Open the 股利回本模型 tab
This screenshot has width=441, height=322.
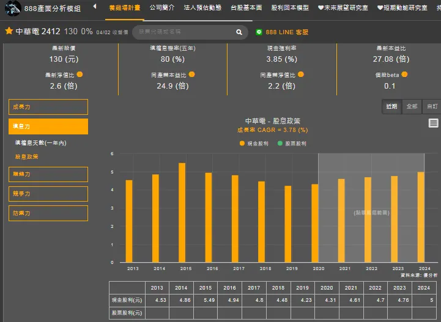pyautogui.click(x=290, y=8)
